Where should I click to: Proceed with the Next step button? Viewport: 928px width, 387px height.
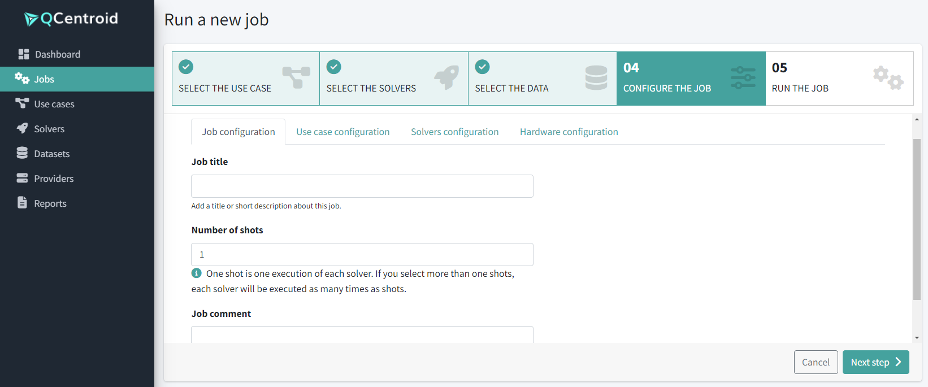tap(875, 362)
